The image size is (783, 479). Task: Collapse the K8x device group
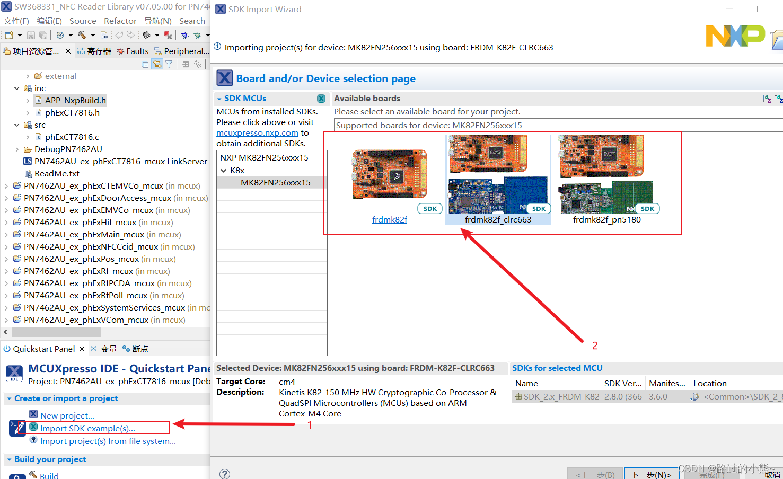point(223,171)
